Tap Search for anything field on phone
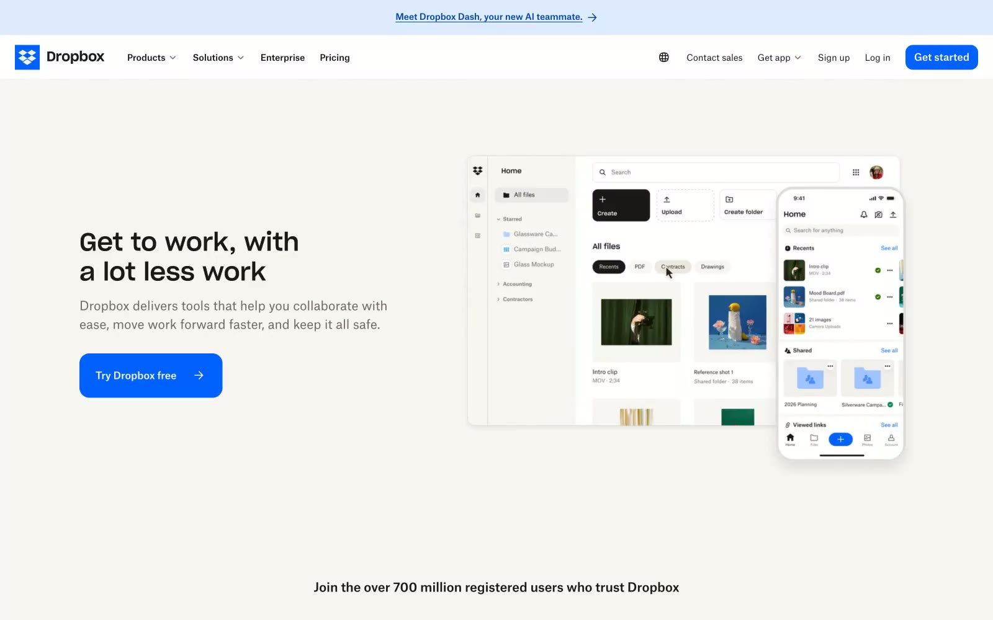The image size is (993, 620). point(841,230)
